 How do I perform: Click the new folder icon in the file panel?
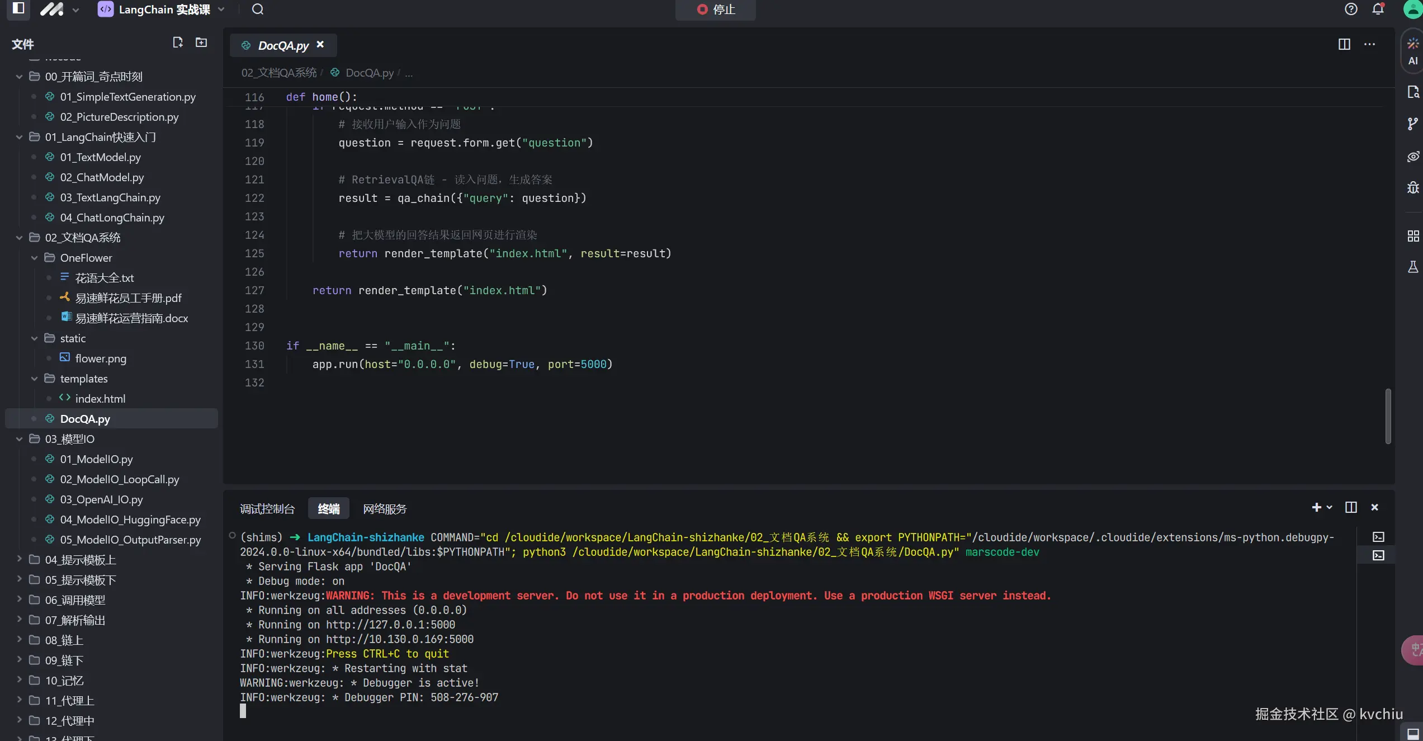[x=201, y=43]
